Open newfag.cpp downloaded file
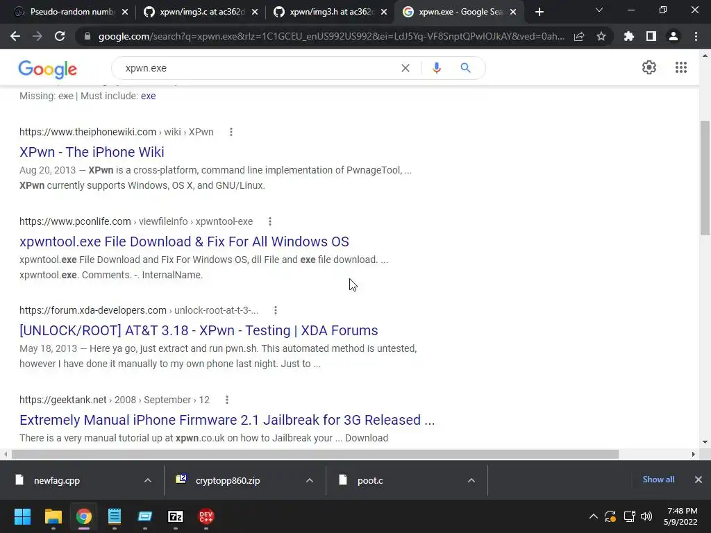The height and width of the screenshot is (533, 711). click(x=57, y=480)
